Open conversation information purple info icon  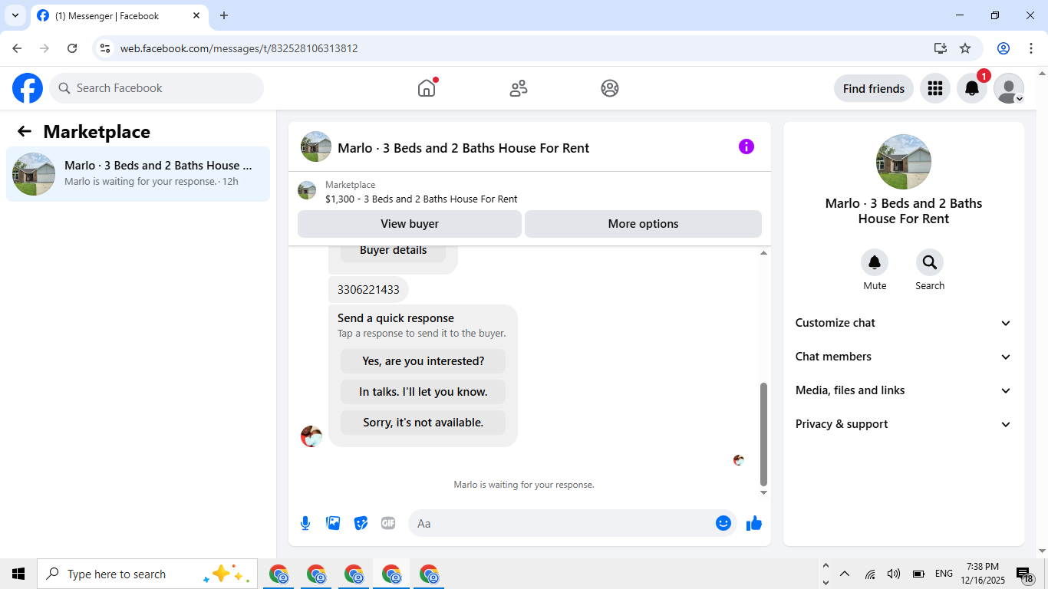click(x=746, y=146)
